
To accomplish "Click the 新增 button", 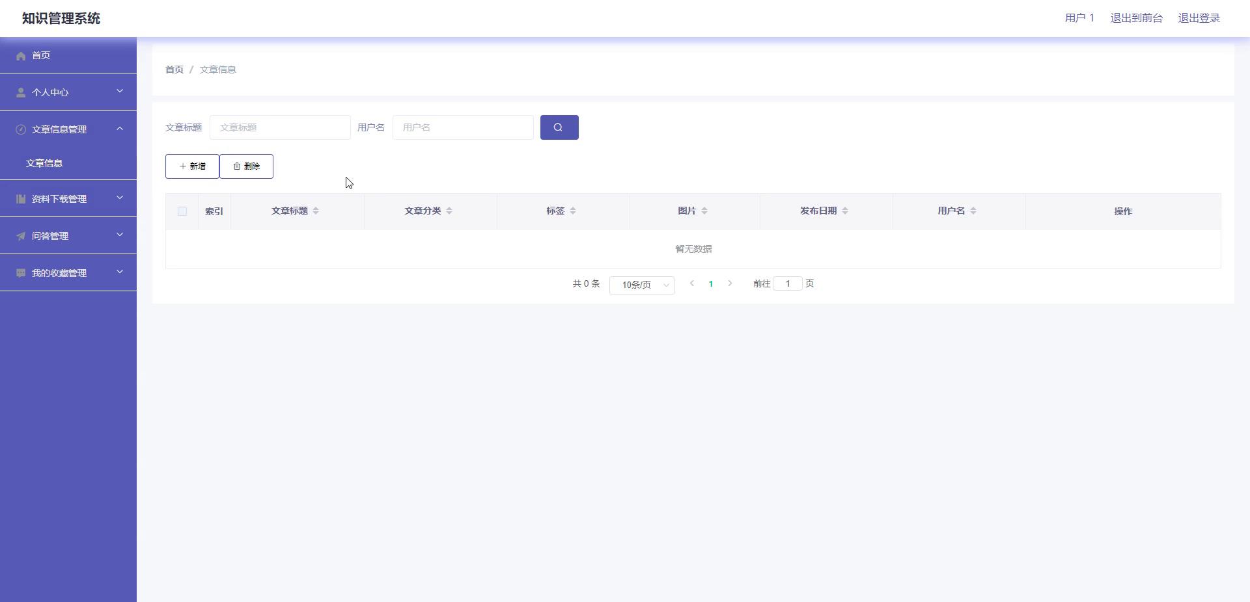I will (x=192, y=166).
